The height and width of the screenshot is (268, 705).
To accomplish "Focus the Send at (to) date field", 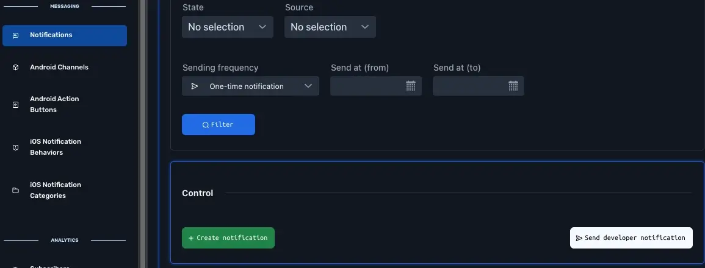I will (x=479, y=86).
